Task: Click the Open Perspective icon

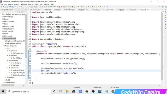Action: pos(163,7)
